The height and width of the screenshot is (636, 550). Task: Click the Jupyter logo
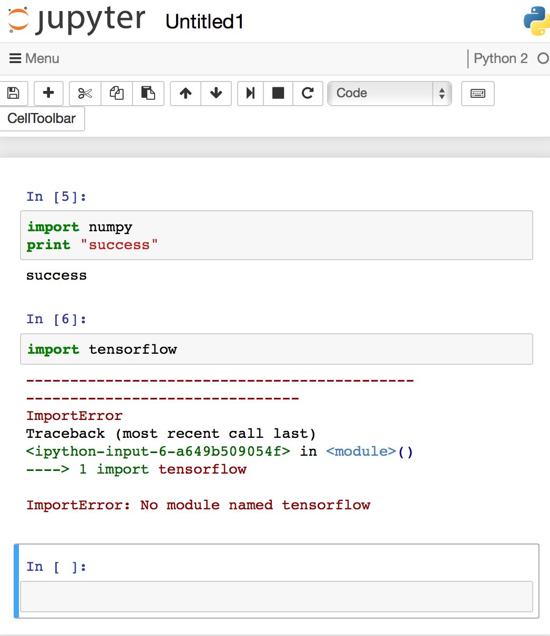pos(77,20)
